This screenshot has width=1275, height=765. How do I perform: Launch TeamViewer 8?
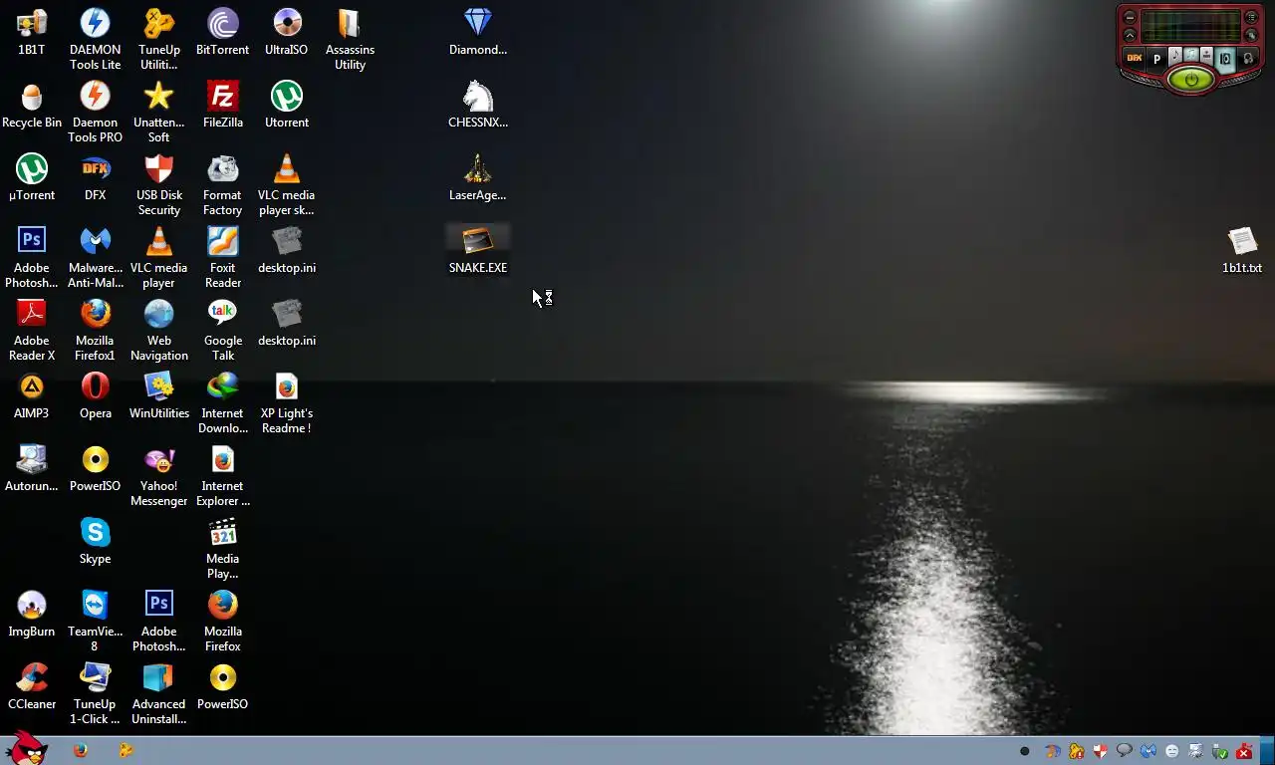[x=95, y=621]
